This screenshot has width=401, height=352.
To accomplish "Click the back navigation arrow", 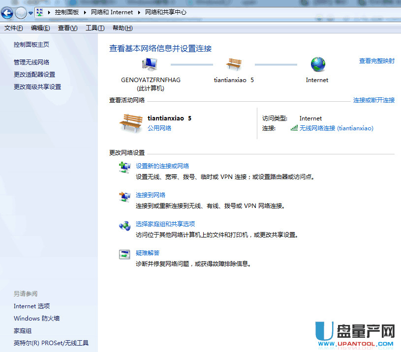I will 7,13.
